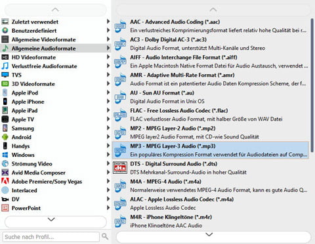
Task: Expand PowerPoint submenu arrow
Action: 108,207
